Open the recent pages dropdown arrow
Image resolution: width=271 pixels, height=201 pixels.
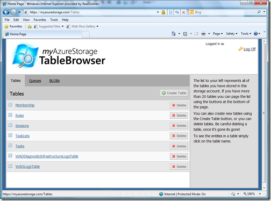coord(19,12)
